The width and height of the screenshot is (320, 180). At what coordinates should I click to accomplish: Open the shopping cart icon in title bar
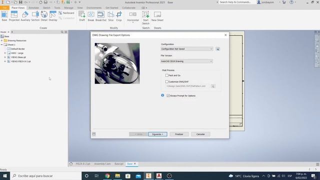click(x=284, y=2)
